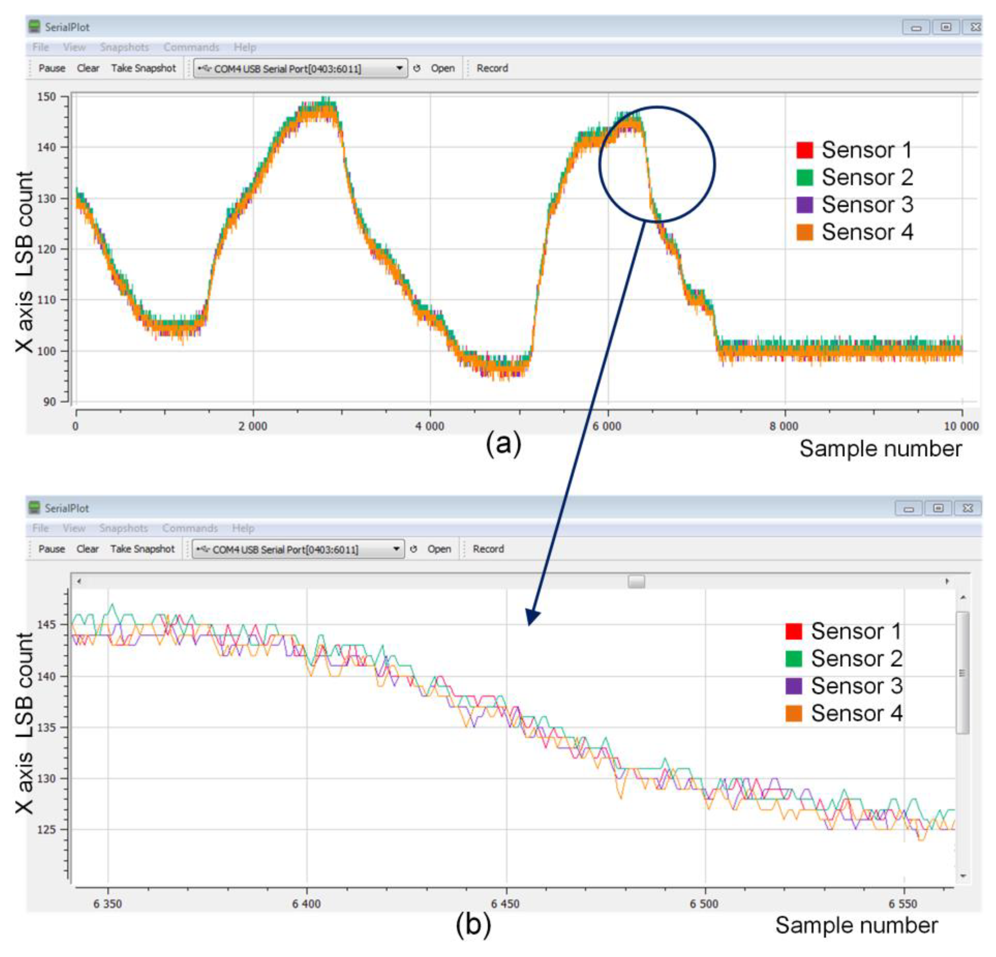This screenshot has height=957, width=996.
Task: Click the port refresh icon in top window
Action: 417,68
